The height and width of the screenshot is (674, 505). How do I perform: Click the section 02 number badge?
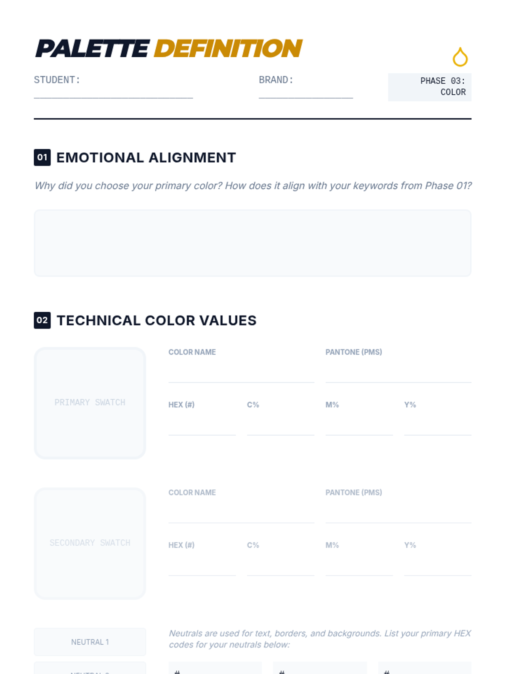coord(42,320)
